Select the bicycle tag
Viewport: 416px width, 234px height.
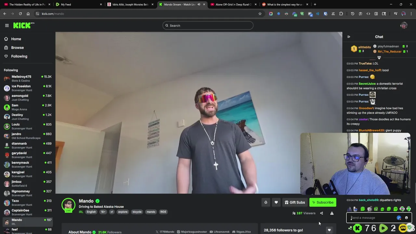click(x=137, y=212)
